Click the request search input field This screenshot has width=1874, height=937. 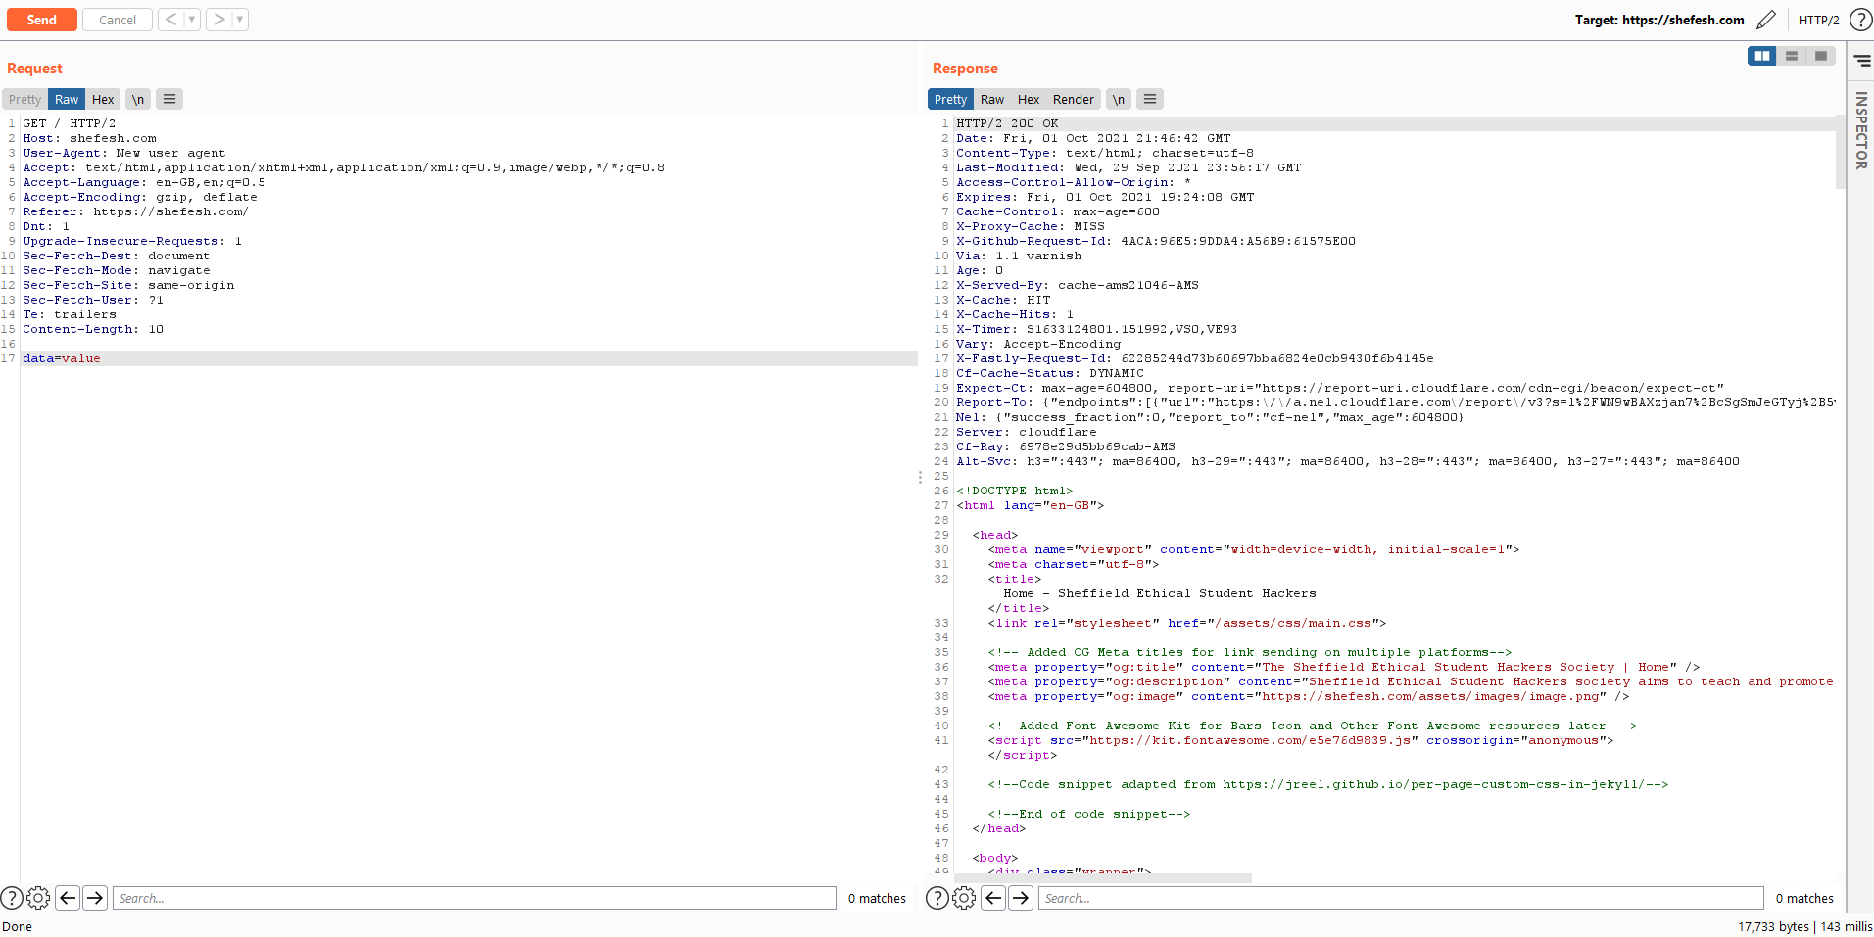tap(474, 898)
